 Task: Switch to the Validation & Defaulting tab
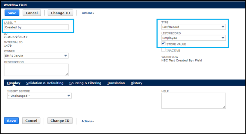(45, 83)
